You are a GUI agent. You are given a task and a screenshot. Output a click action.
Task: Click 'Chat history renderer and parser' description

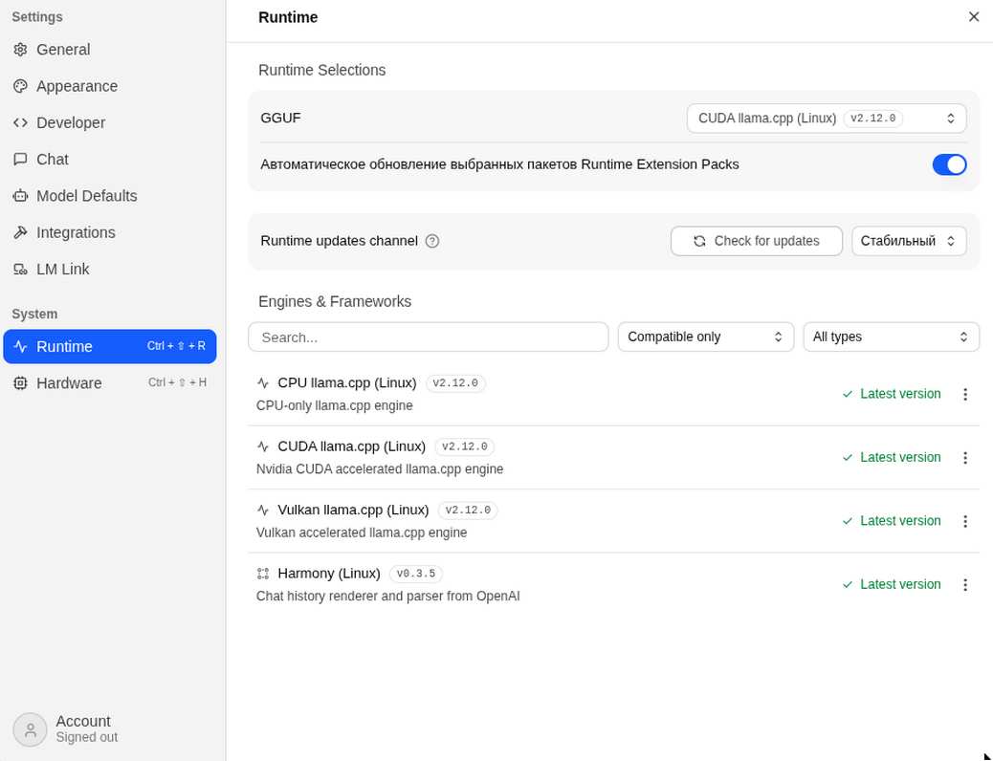click(387, 597)
